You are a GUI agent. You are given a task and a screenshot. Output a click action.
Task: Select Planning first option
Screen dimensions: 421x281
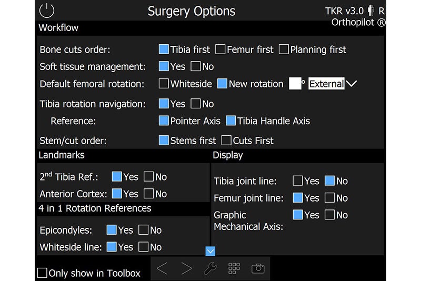point(284,49)
